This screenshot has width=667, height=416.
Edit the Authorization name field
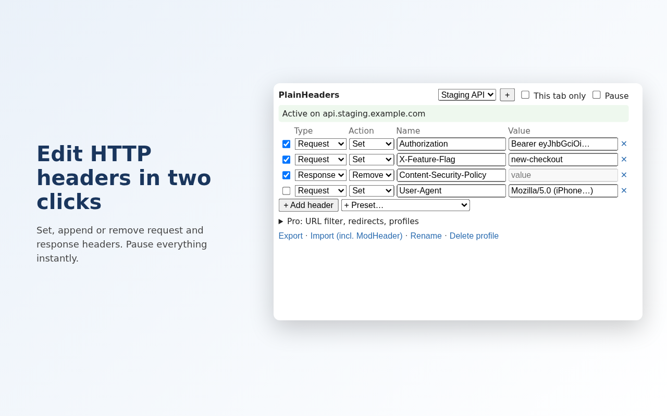(451, 144)
